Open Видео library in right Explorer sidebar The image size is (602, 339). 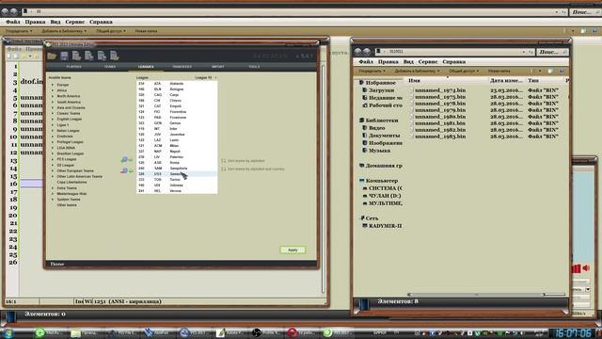coord(373,128)
